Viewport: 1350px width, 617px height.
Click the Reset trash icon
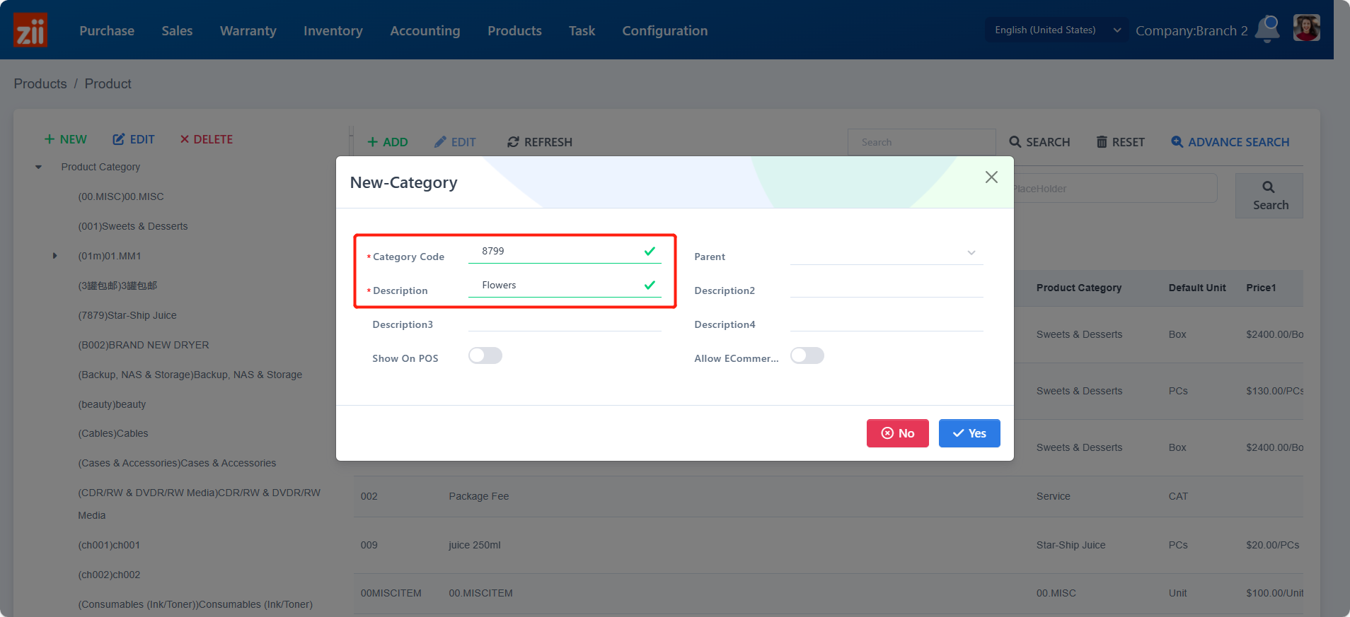point(1102,142)
